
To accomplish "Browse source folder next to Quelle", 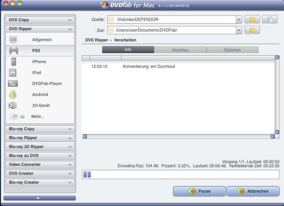I will (252, 19).
